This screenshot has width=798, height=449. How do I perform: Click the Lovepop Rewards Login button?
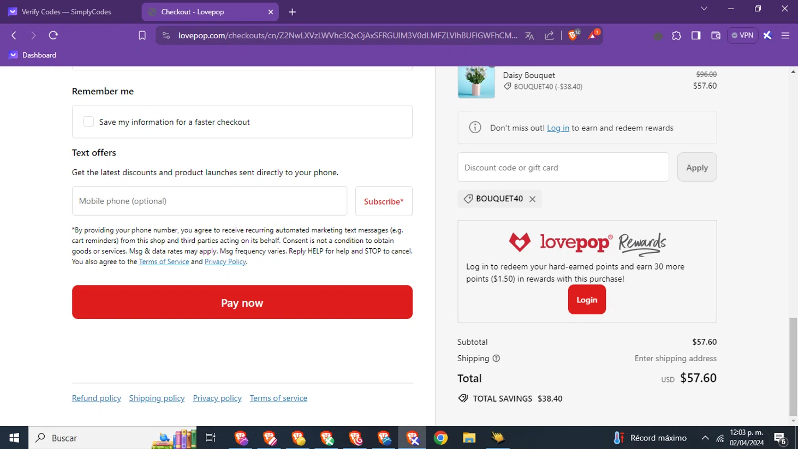coord(587,299)
